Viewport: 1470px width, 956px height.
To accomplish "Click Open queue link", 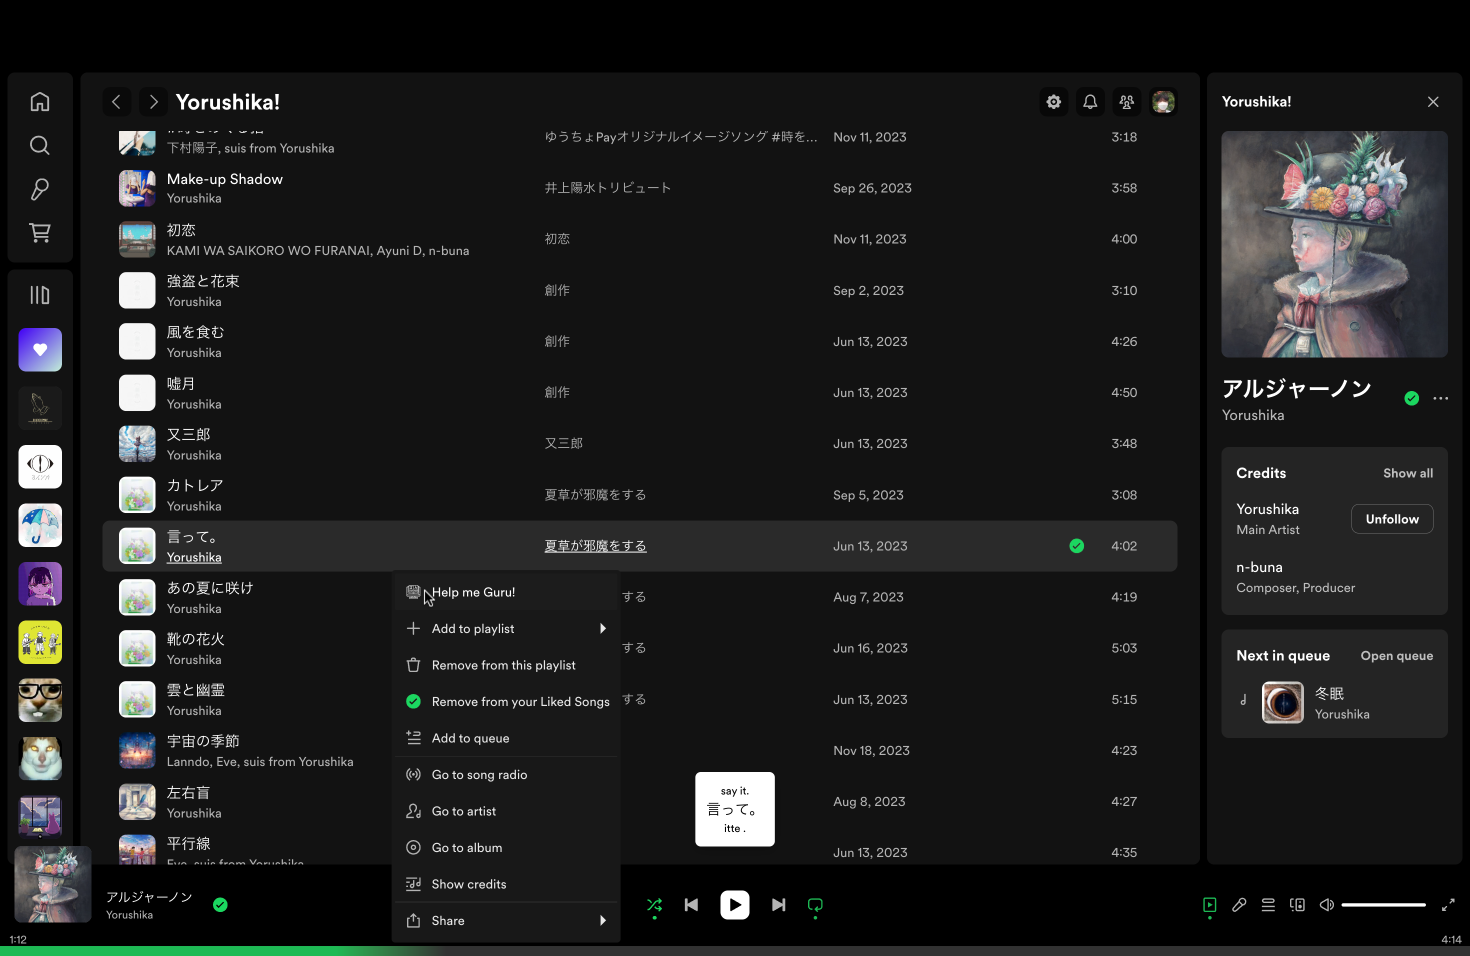I will coord(1396,656).
